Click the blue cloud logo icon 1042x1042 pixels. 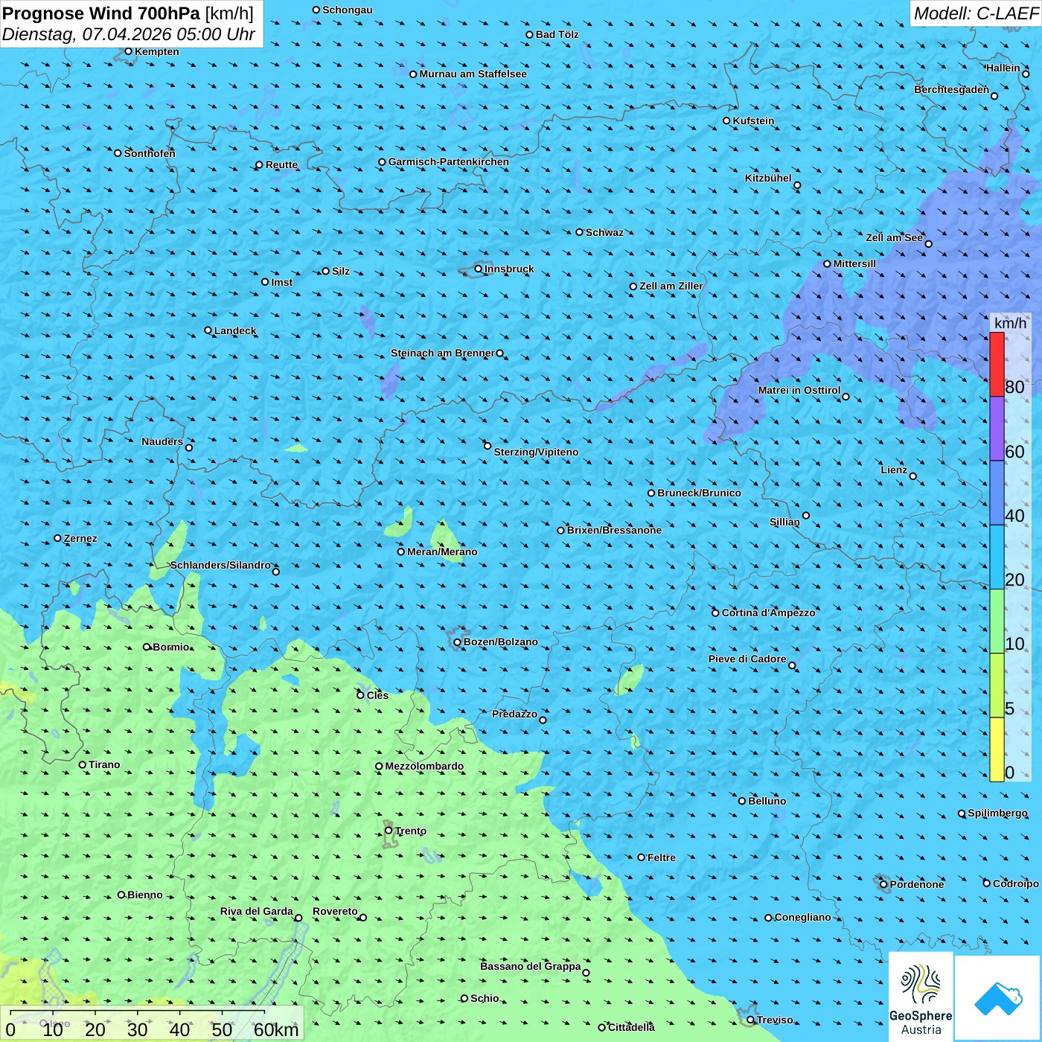998,999
